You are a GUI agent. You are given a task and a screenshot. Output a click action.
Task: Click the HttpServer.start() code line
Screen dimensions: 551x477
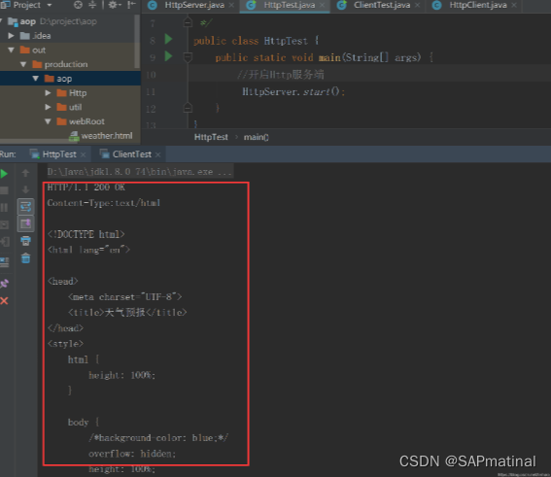click(x=293, y=91)
